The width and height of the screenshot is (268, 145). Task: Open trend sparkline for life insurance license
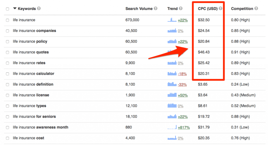(172, 95)
